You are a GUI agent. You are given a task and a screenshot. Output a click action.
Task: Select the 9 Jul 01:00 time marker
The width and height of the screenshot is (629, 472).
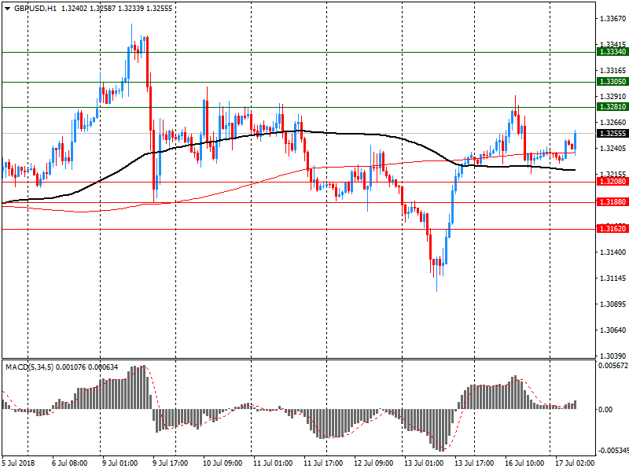click(x=118, y=463)
